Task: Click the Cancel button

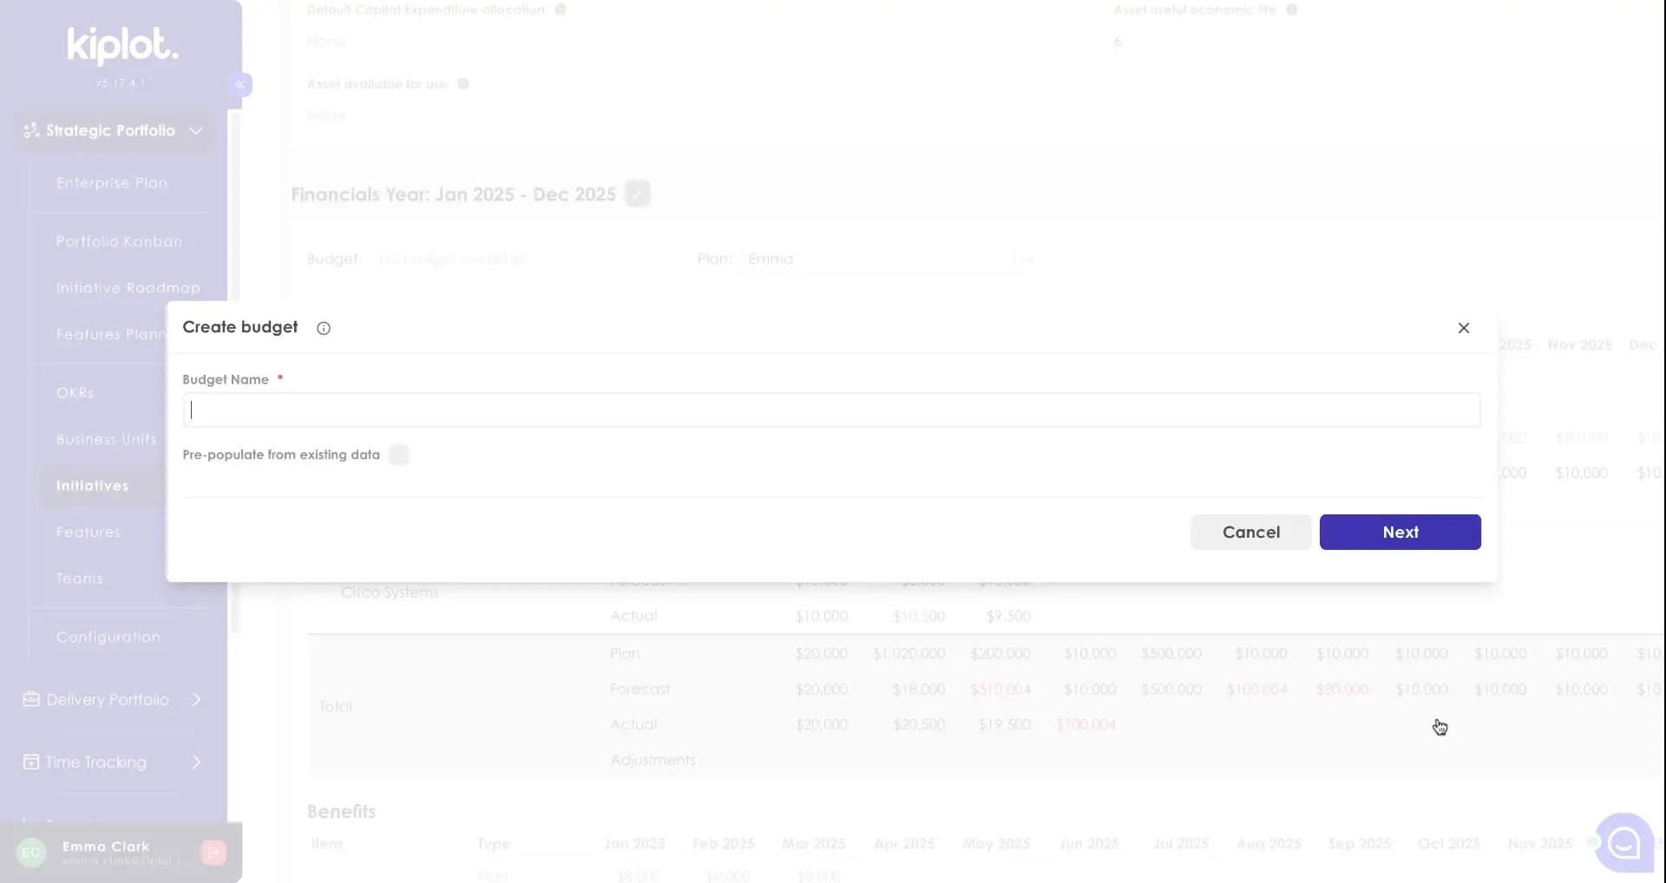Action: (1250, 532)
